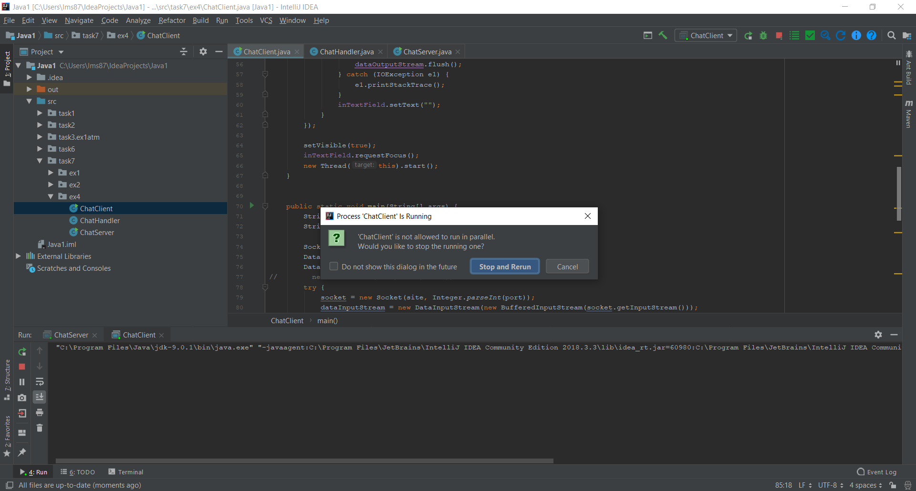Switch to ChatServer.java editor tab

pos(427,51)
